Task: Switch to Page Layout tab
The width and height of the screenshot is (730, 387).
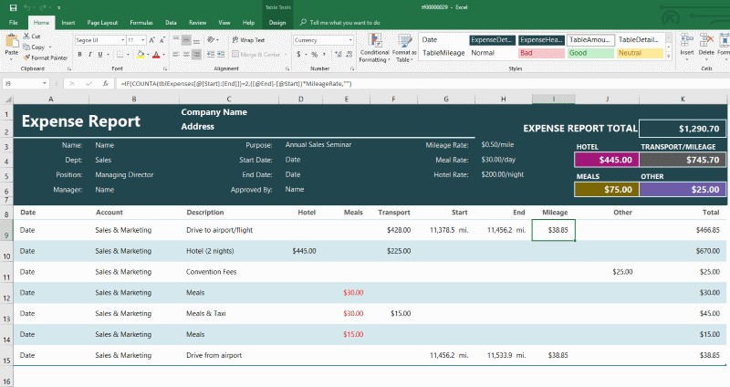Action: (x=102, y=22)
